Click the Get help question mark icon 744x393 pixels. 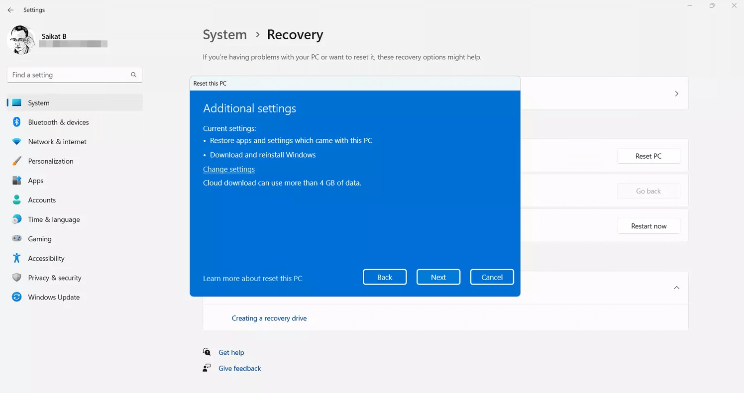[207, 352]
